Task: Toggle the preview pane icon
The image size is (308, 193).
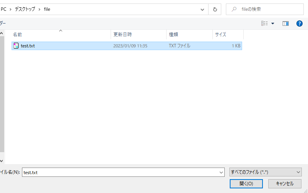Action: 285,23
